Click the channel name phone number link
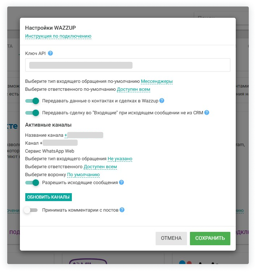The image size is (256, 272). [84, 135]
